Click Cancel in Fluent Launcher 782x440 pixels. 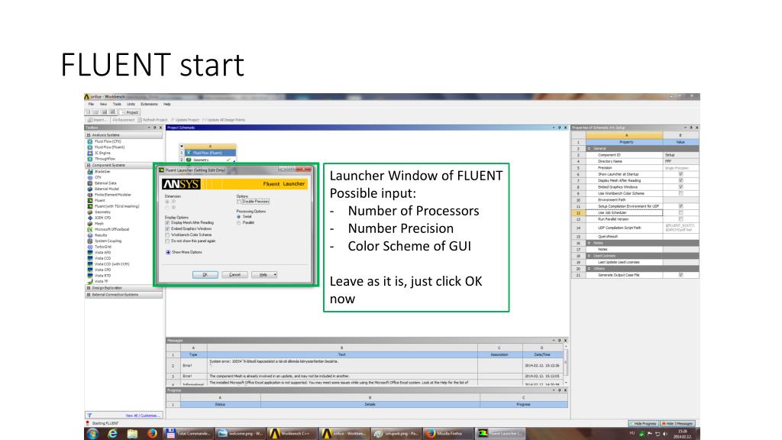click(x=235, y=275)
